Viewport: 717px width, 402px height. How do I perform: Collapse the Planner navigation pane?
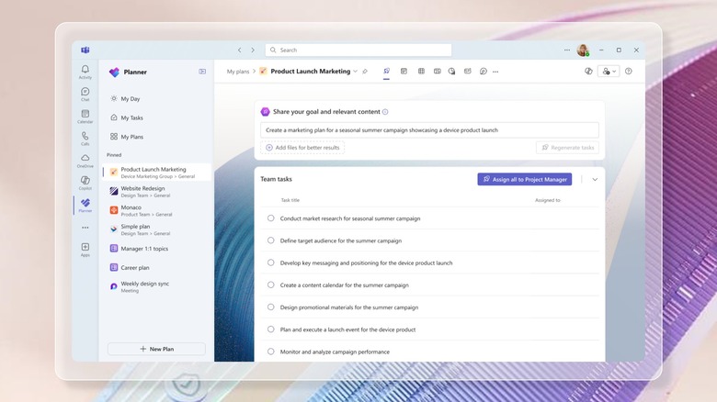coord(202,72)
